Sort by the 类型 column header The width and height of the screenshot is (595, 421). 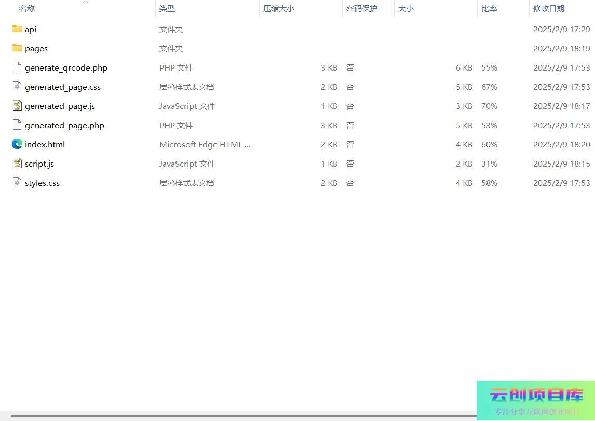[x=167, y=9]
